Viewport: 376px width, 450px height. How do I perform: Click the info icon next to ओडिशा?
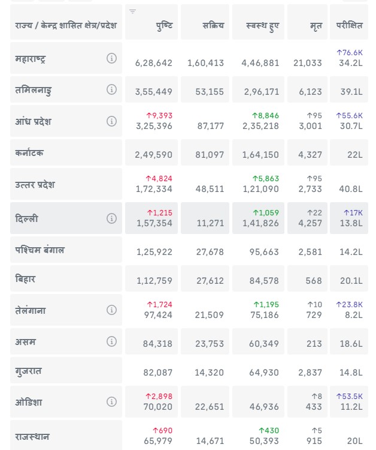point(111,402)
